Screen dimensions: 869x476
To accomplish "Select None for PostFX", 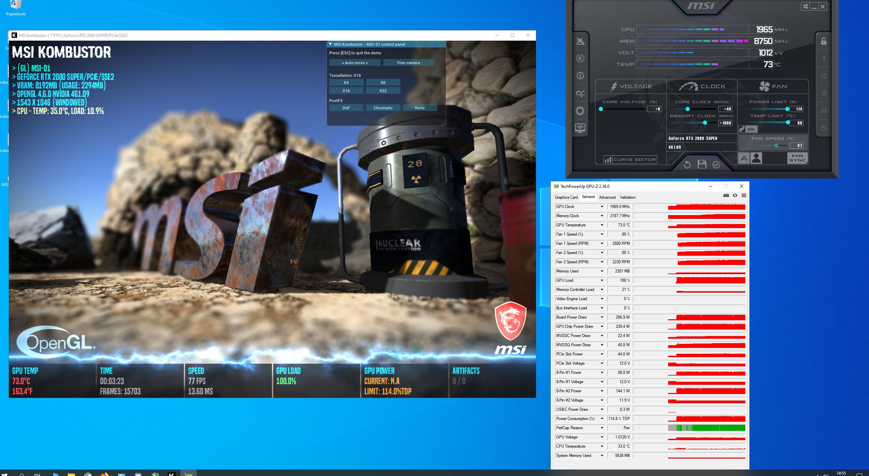I will (x=420, y=108).
